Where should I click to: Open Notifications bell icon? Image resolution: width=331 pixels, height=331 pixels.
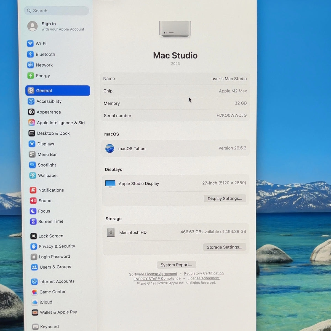33,190
